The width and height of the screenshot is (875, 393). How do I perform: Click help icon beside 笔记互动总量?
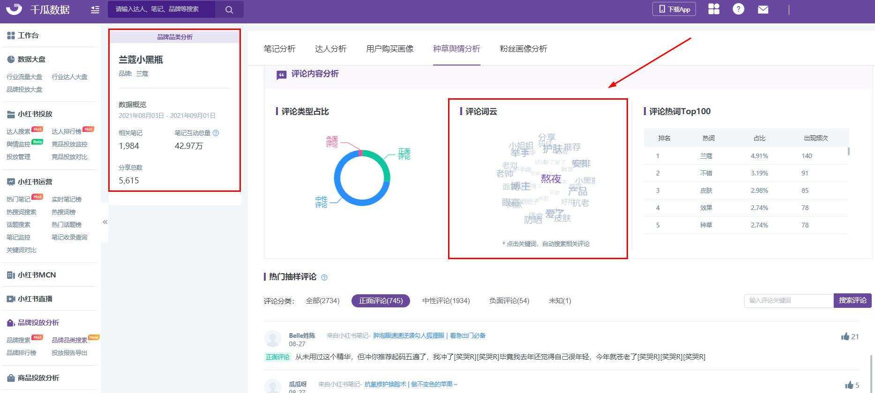(216, 133)
